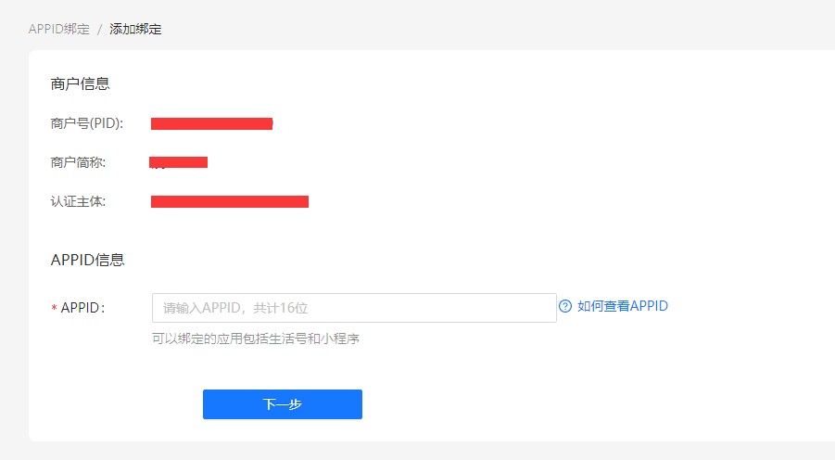This screenshot has height=460, width=835.
Task: Open the 如何查看APPID help link
Action: click(x=622, y=306)
